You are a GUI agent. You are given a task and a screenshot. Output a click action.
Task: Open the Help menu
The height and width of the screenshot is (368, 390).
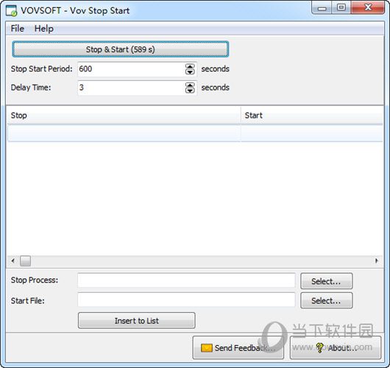click(x=43, y=29)
